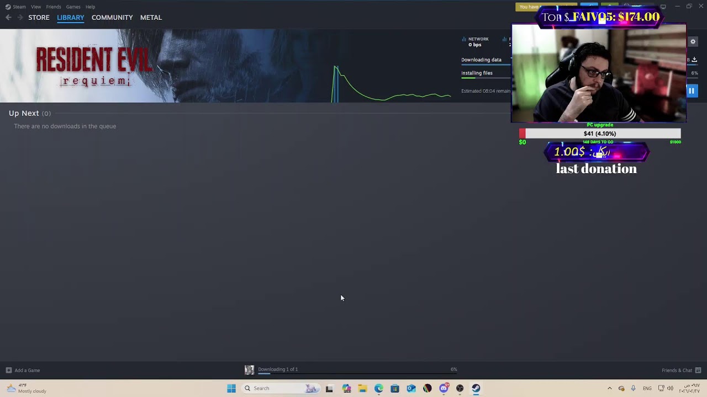This screenshot has width=707, height=397.
Task: Pause the Resident Evil Requiem download
Action: 692,90
